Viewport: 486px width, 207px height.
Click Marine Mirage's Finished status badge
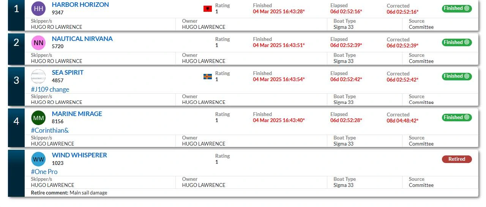pos(457,118)
